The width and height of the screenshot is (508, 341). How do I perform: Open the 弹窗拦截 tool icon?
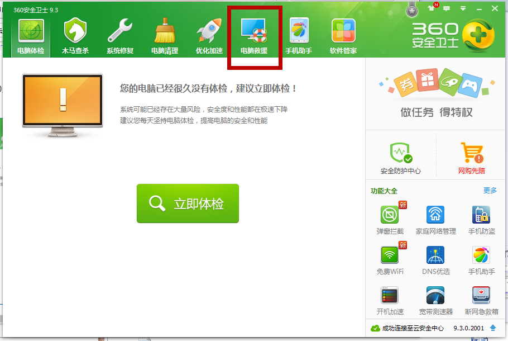point(390,215)
